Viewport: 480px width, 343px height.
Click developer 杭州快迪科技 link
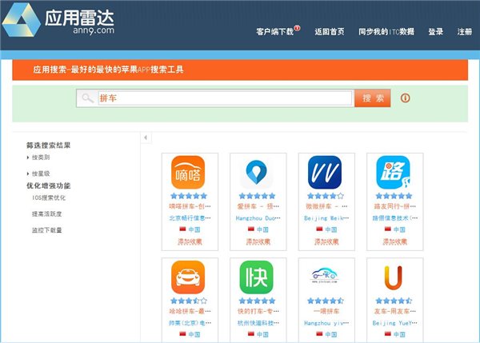258,323
